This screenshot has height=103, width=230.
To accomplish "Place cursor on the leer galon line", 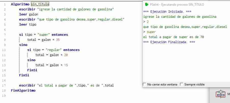I will click(x=28, y=14).
